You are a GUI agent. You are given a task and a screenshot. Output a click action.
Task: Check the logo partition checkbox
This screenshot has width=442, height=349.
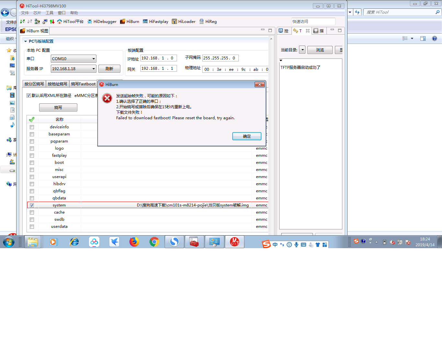pyautogui.click(x=32, y=148)
